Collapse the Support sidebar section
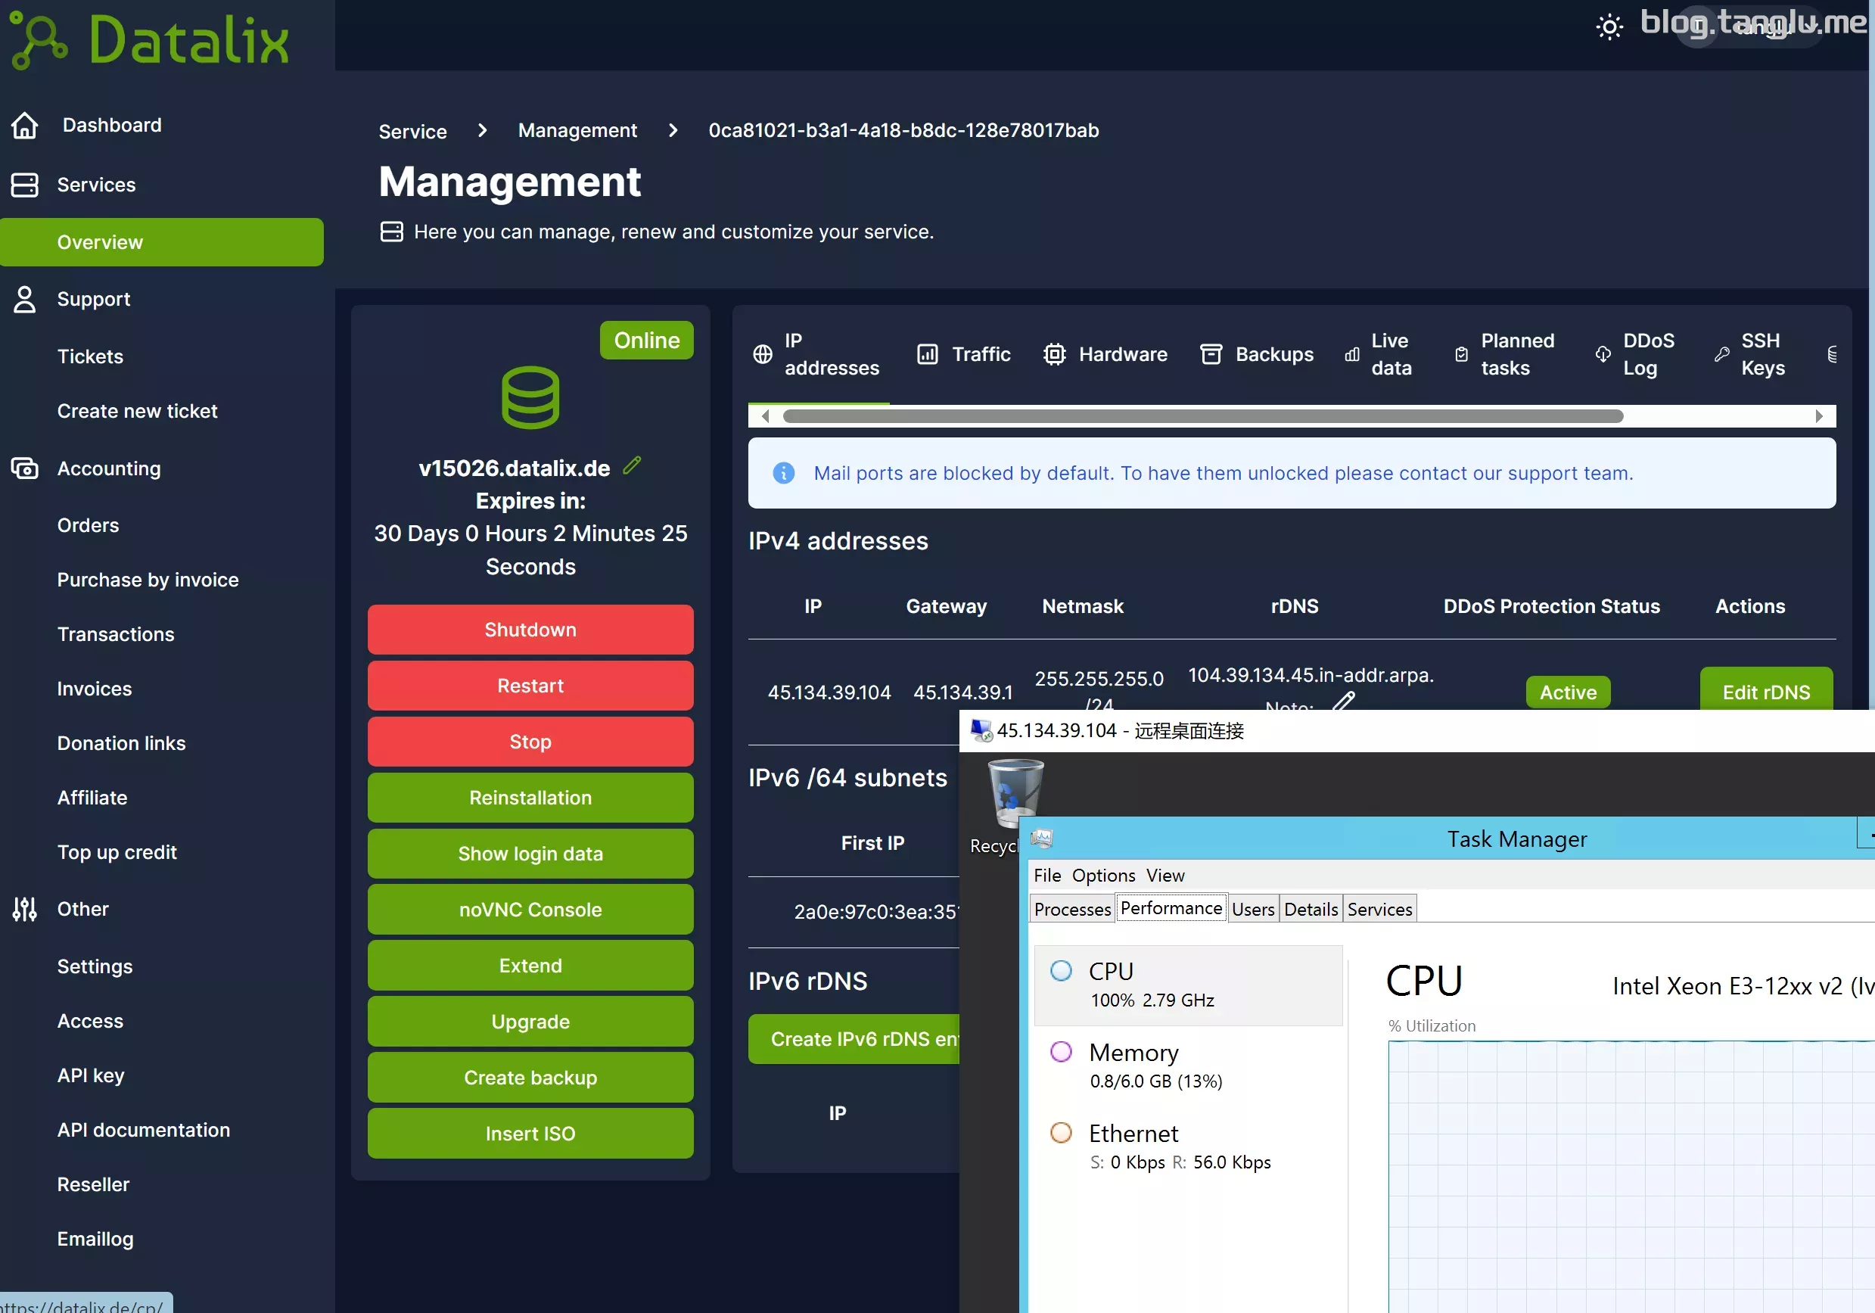1875x1313 pixels. [93, 300]
